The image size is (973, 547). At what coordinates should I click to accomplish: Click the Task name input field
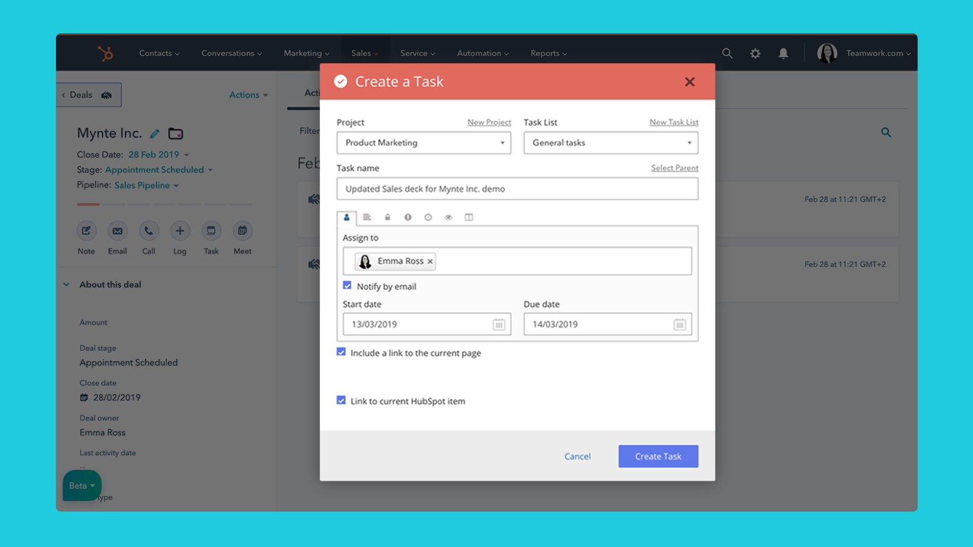[x=517, y=189]
